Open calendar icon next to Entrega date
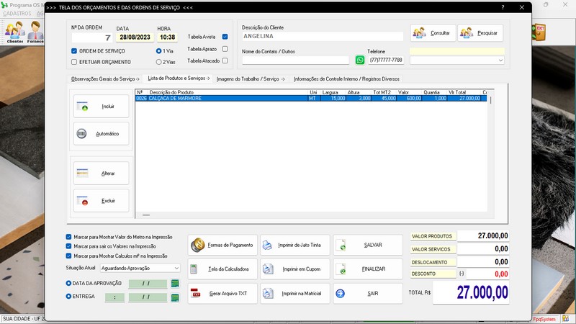 click(x=174, y=297)
